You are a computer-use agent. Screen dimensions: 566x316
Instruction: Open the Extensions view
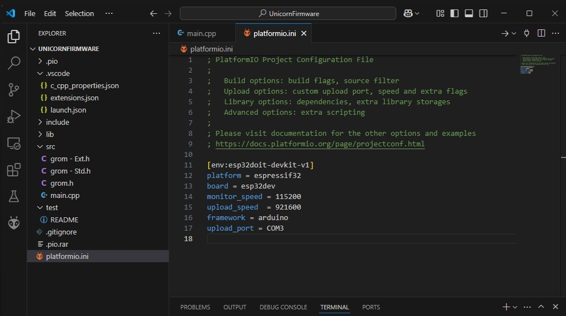(14, 170)
